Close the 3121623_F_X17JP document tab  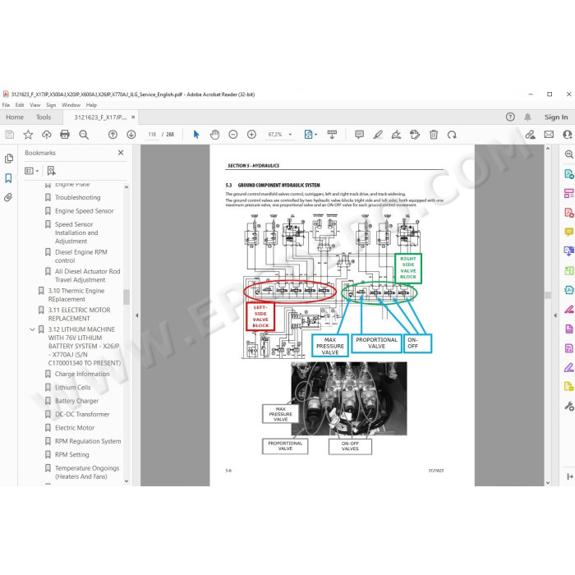tap(133, 117)
